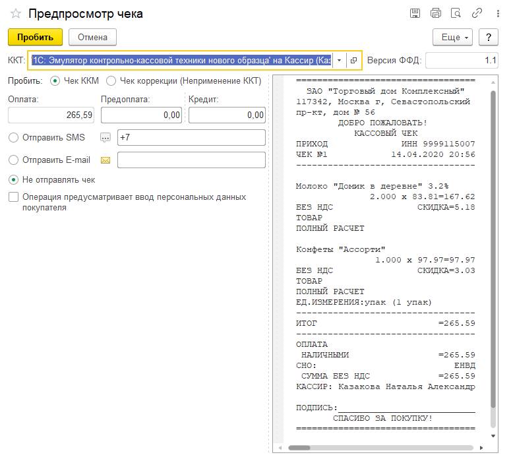Click the КАССИР line in receipt
Screen dimensions: 511x461
(386, 386)
